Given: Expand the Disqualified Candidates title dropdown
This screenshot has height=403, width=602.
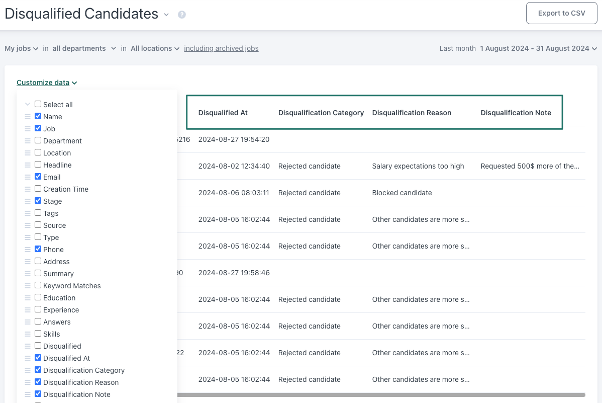Looking at the screenshot, I should (x=166, y=15).
